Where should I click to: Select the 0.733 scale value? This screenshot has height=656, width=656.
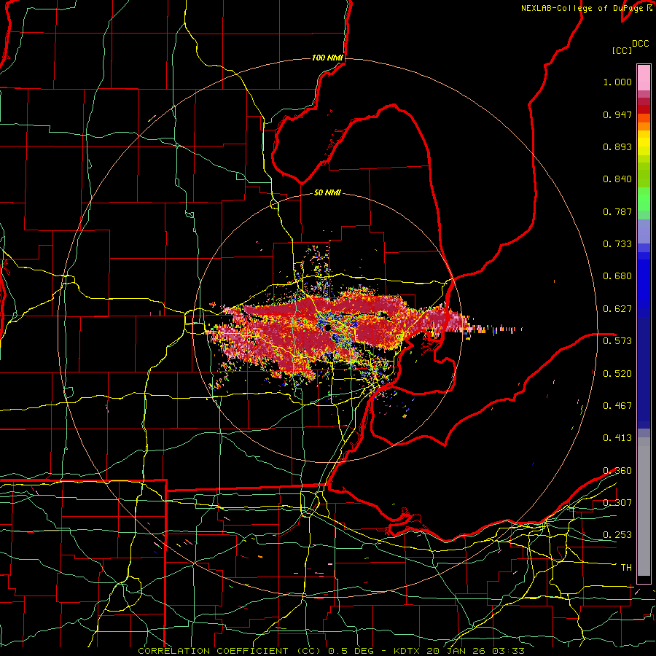[617, 244]
